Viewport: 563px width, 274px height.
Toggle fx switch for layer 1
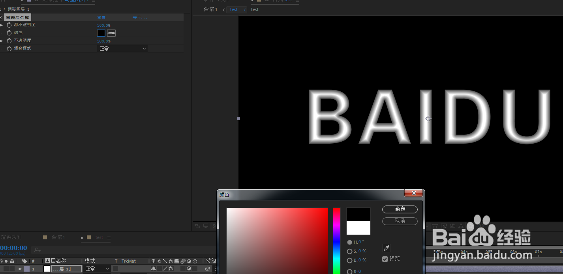click(171, 268)
